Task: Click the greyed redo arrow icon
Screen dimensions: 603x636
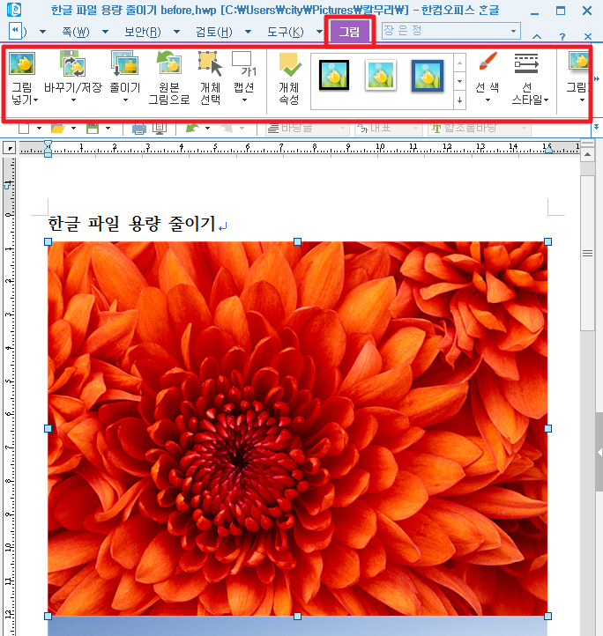Action: pyautogui.click(x=226, y=129)
